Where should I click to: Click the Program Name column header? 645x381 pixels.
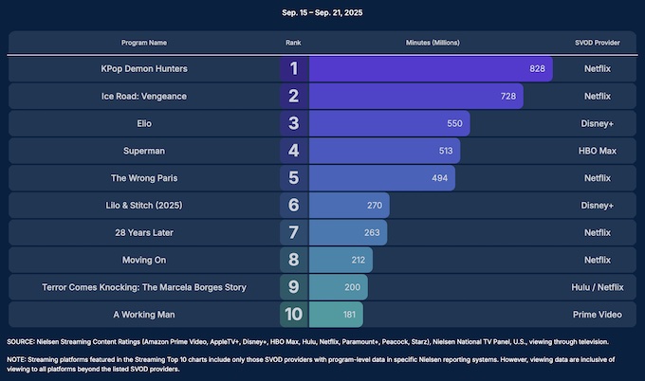[144, 44]
